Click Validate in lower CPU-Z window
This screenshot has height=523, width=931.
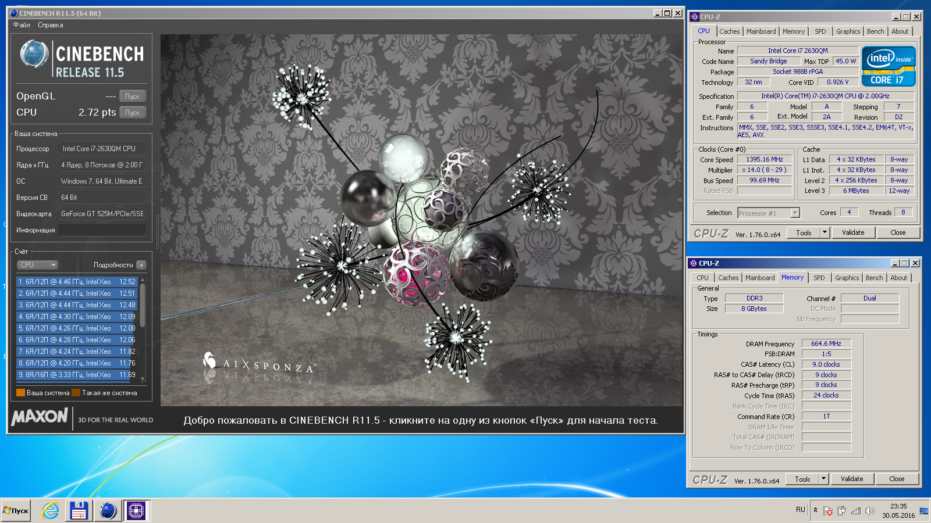pos(852,479)
